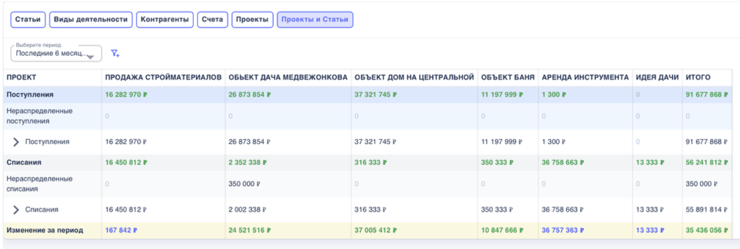Click value 37 005 412 ₽
Screen dimensions: 740x249
click(375, 230)
